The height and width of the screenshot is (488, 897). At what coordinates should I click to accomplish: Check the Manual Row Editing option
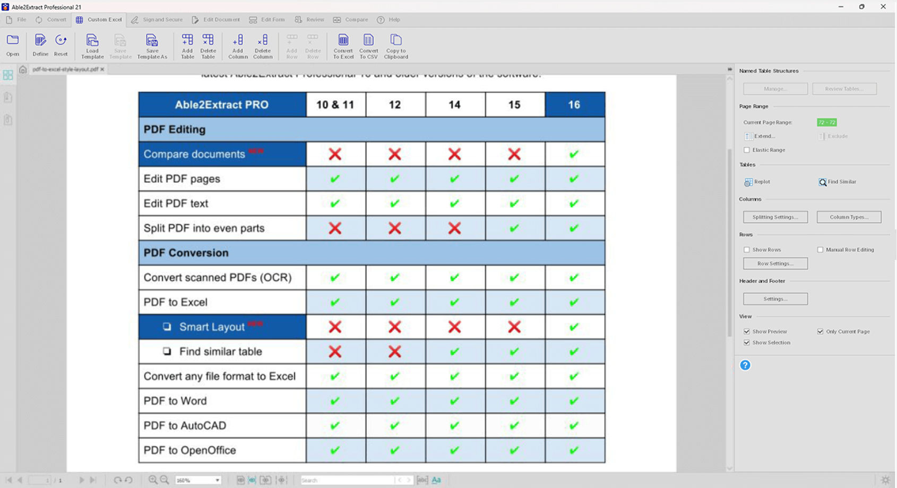coord(820,249)
